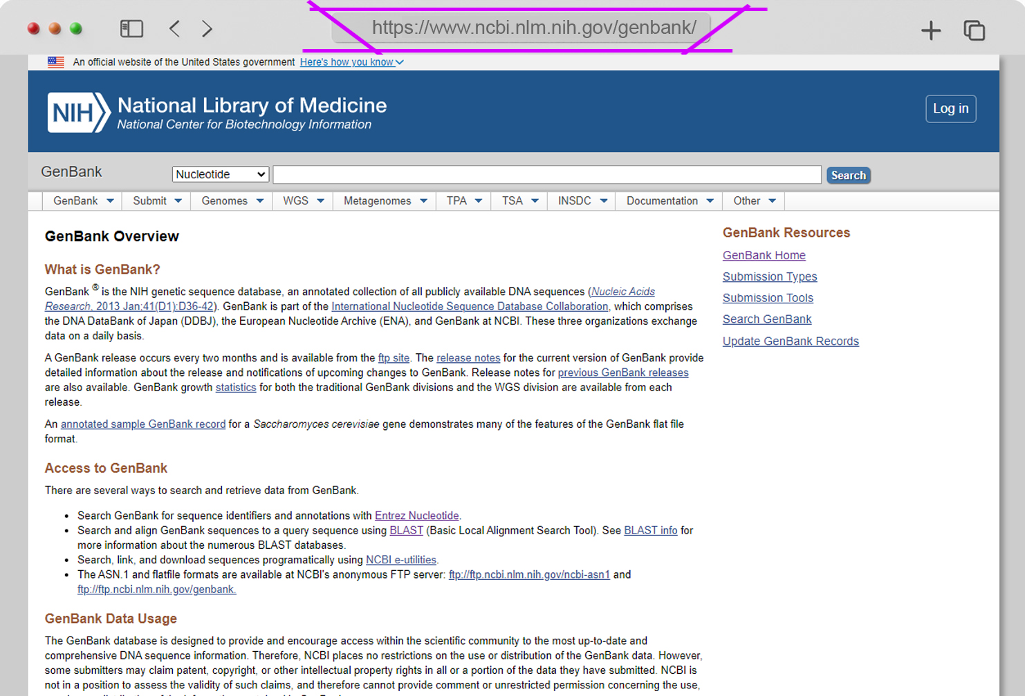
Task: Click the browser address bar URL
Action: tap(534, 28)
